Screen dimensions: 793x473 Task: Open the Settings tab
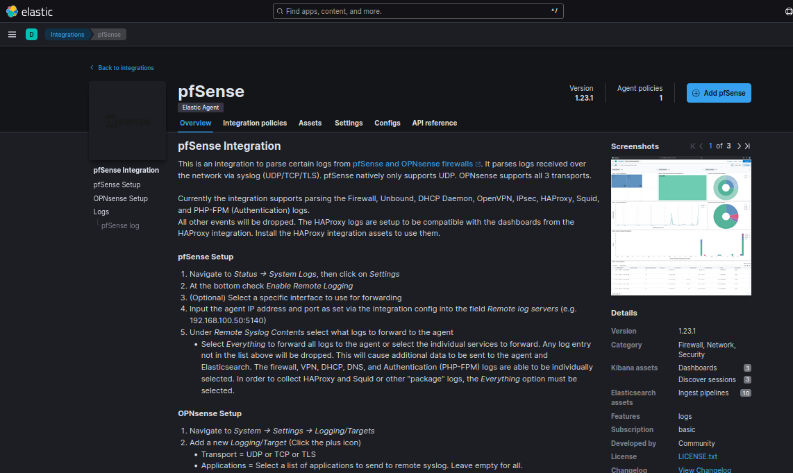tap(349, 123)
